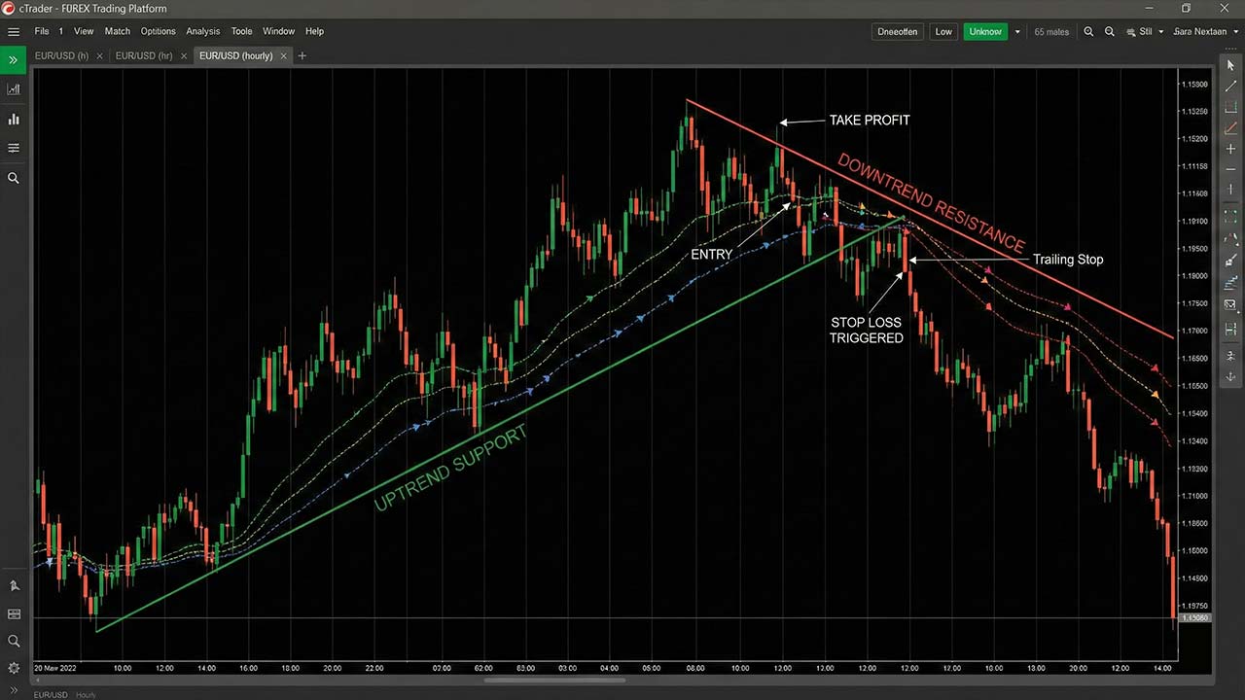
Task: Open the bar chart type panel
Action: (x=14, y=119)
